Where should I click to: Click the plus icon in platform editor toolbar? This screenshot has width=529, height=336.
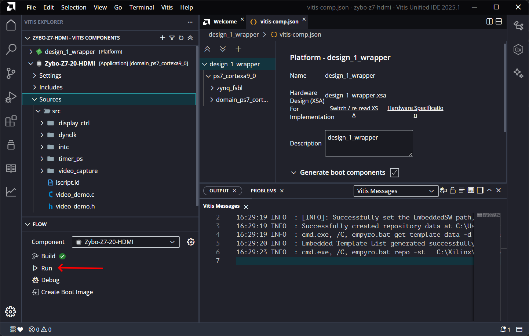click(x=238, y=49)
